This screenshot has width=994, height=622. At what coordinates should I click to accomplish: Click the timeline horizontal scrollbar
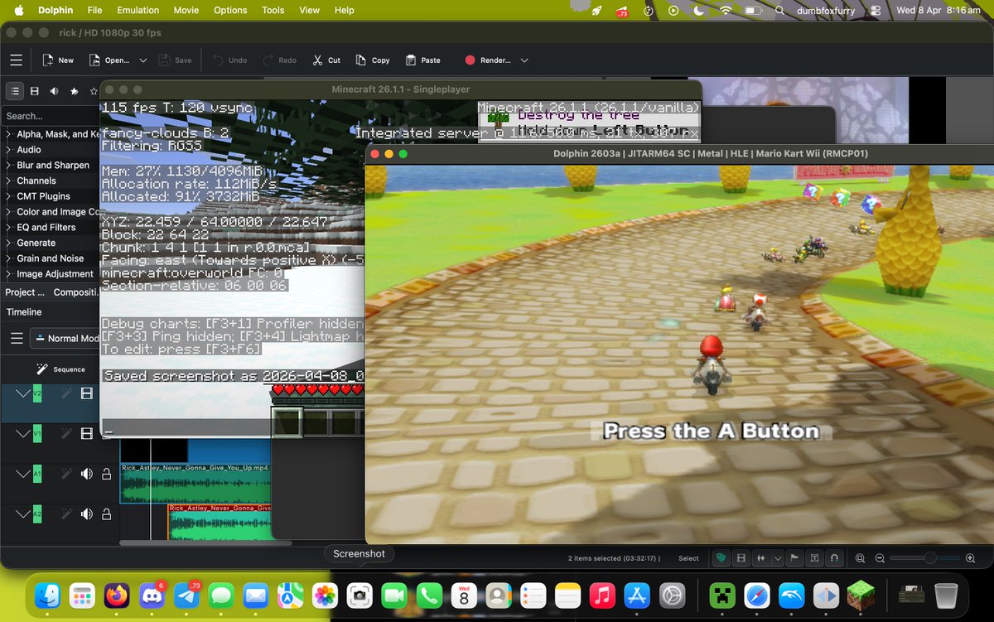point(206,543)
